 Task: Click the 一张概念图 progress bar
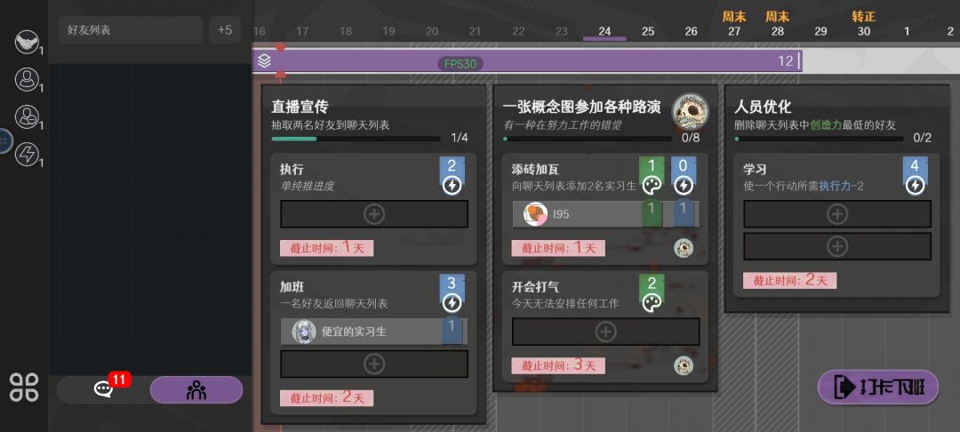[588, 139]
